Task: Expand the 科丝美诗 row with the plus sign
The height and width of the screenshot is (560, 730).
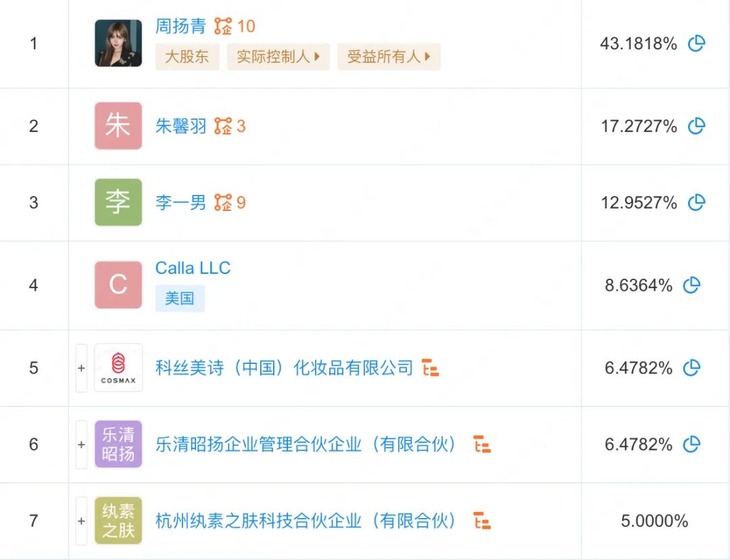Action: 81,368
